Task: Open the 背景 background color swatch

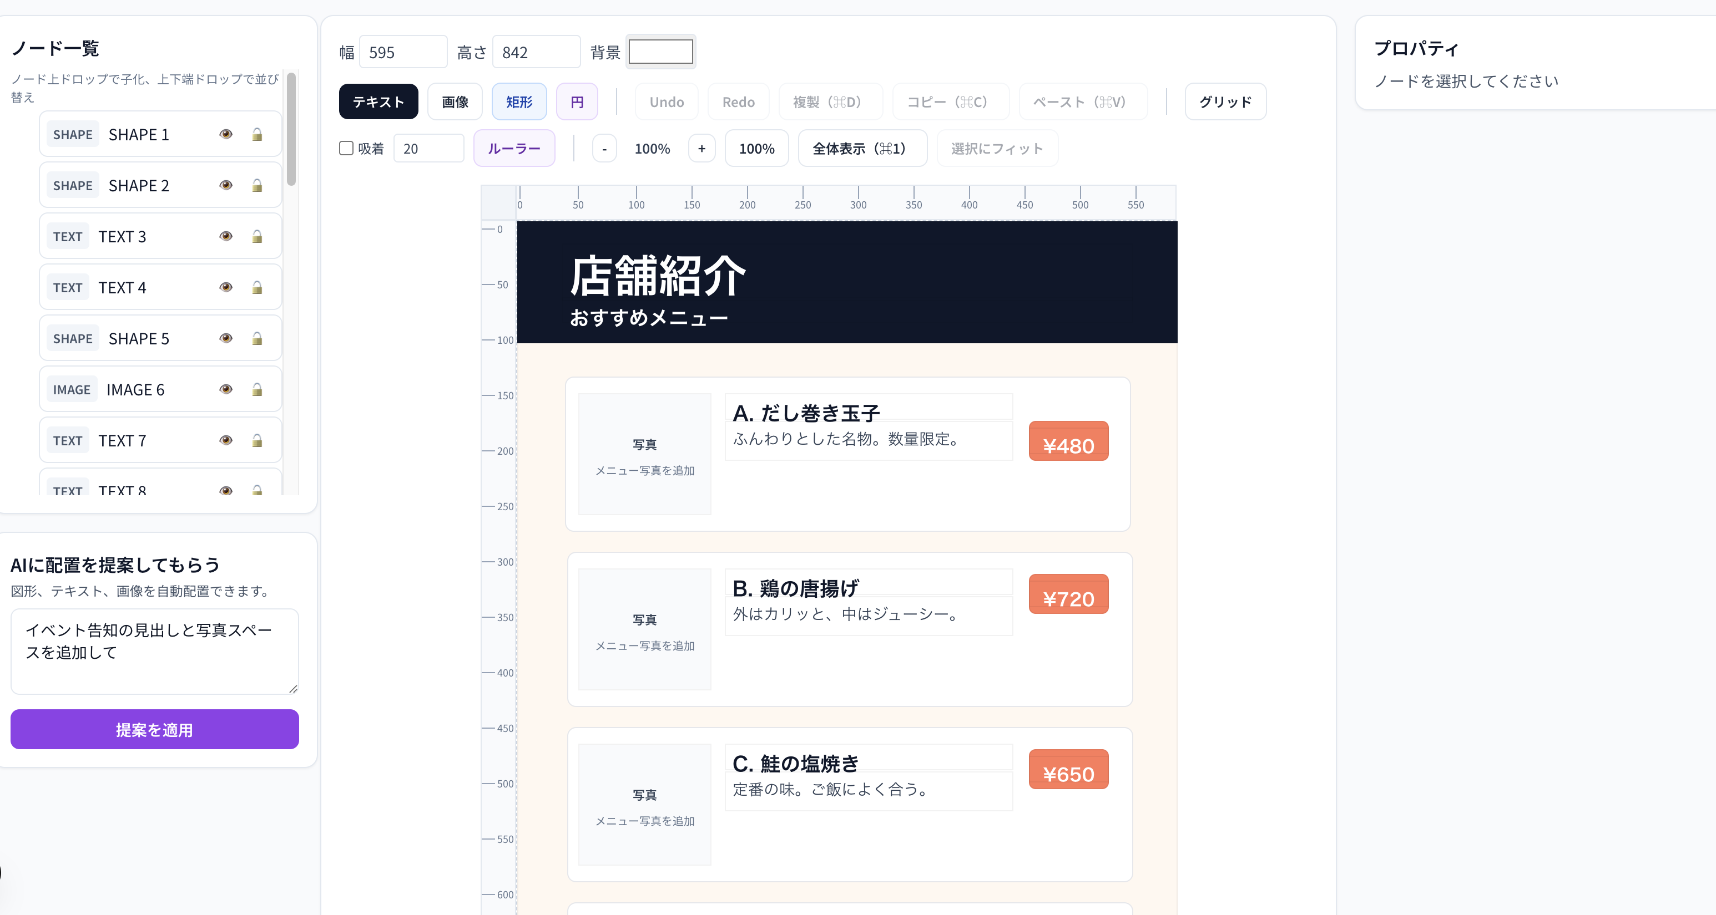Action: 660,52
